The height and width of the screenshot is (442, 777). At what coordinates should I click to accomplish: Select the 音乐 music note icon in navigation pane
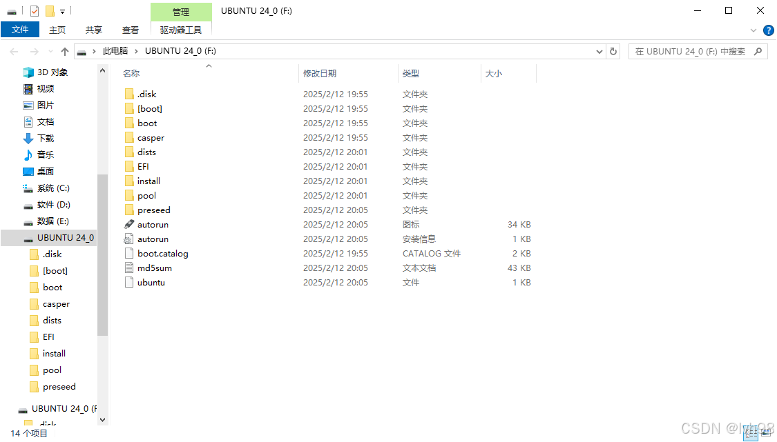[28, 155]
